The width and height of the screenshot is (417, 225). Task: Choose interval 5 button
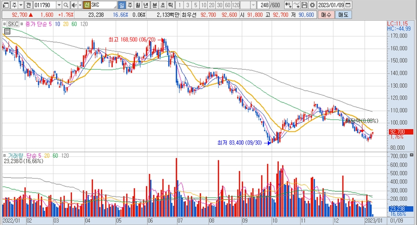point(195,5)
